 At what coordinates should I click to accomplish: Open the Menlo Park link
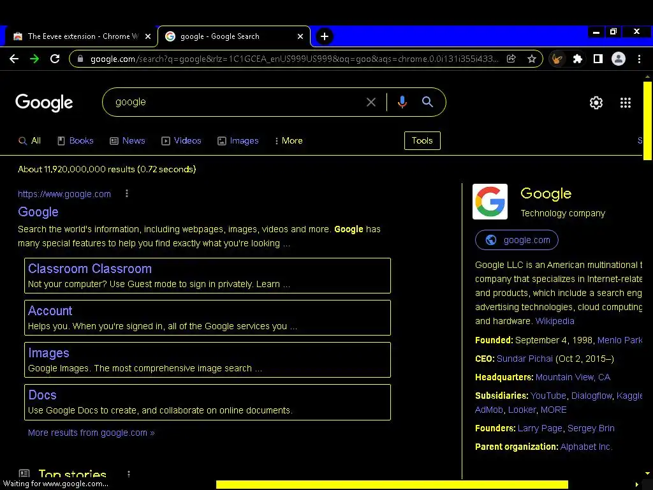[620, 341]
